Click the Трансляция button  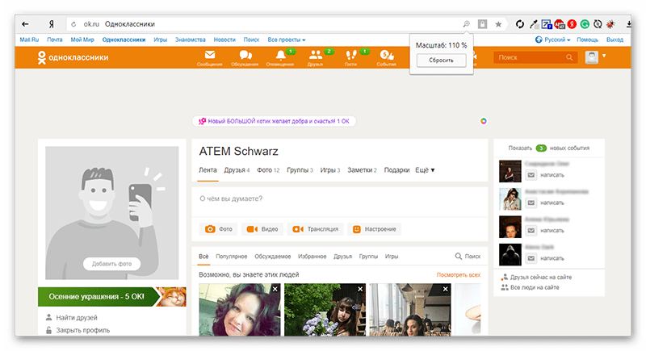coord(315,229)
